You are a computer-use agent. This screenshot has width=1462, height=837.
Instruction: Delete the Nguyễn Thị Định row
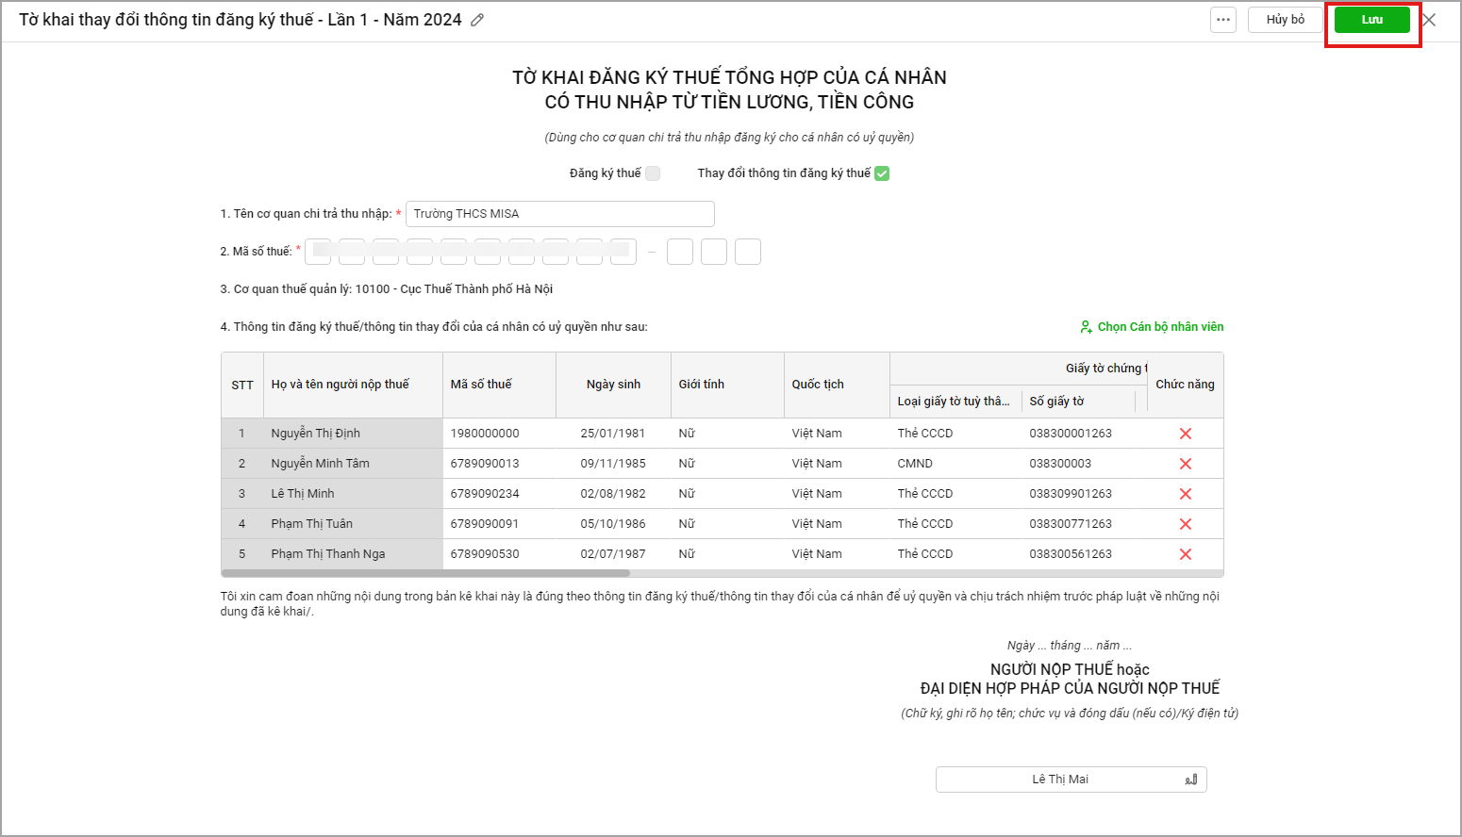(1186, 434)
